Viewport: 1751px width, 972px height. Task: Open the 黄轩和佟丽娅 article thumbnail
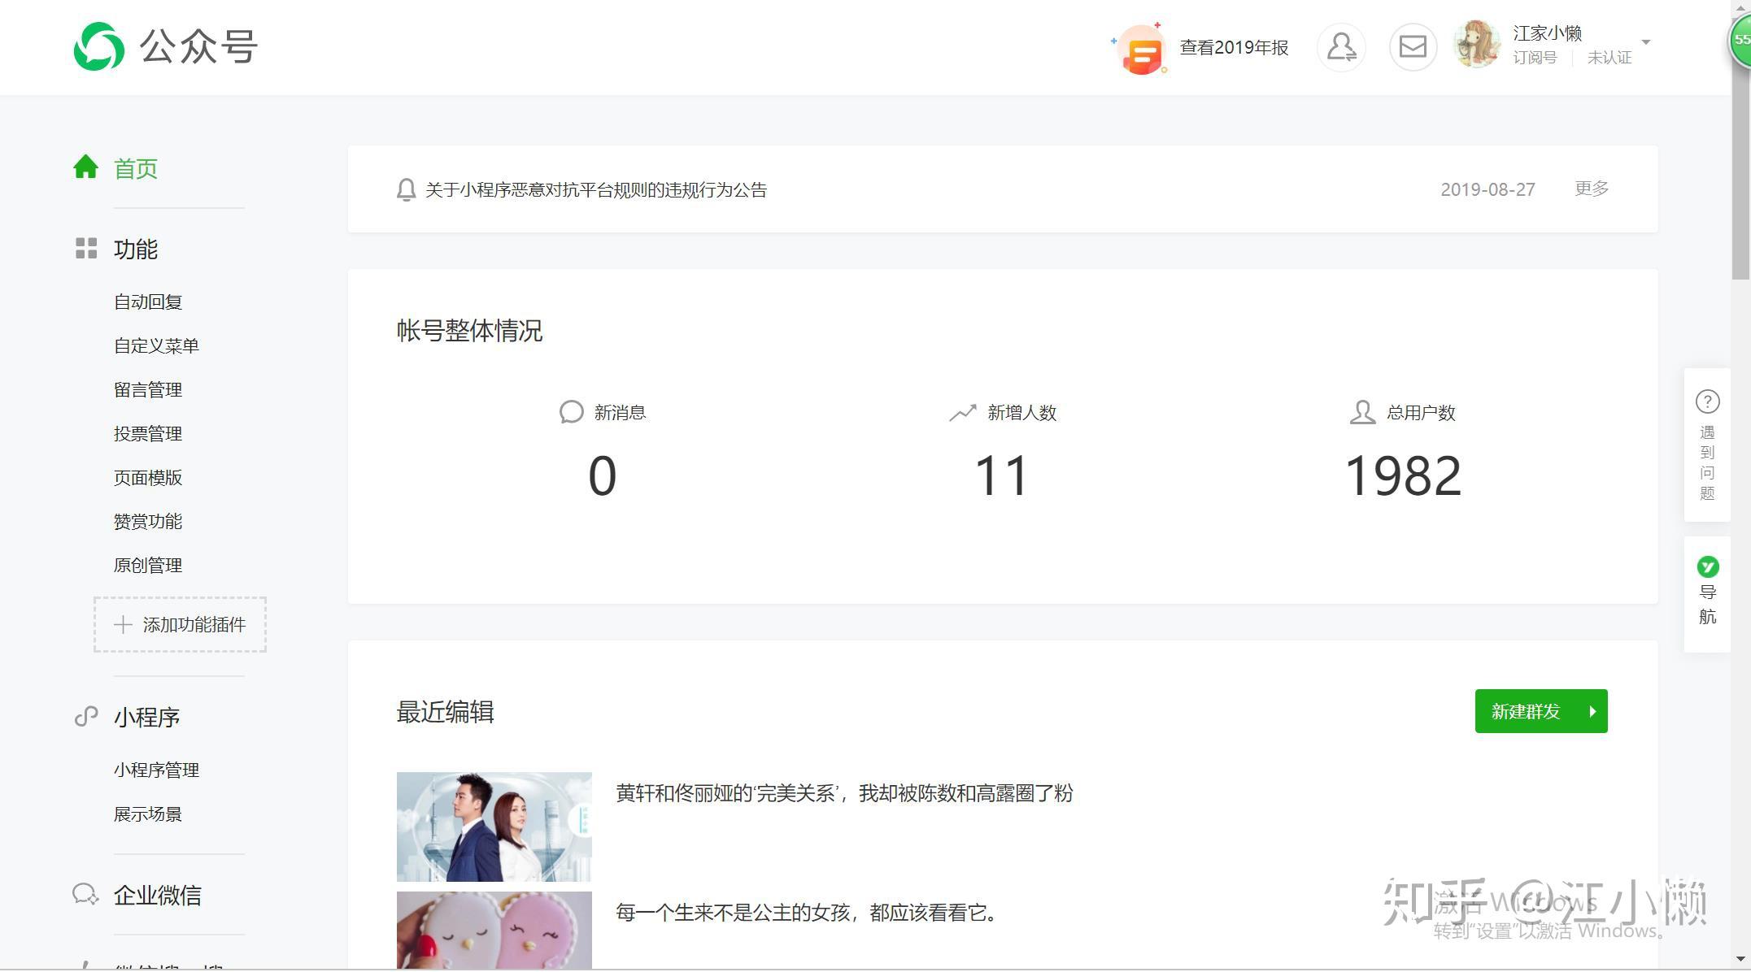[494, 827]
